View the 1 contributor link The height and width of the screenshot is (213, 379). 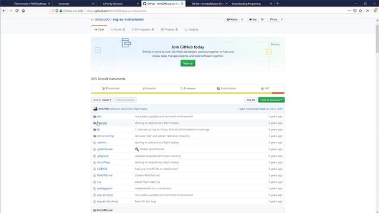pyautogui.click(x=226, y=88)
